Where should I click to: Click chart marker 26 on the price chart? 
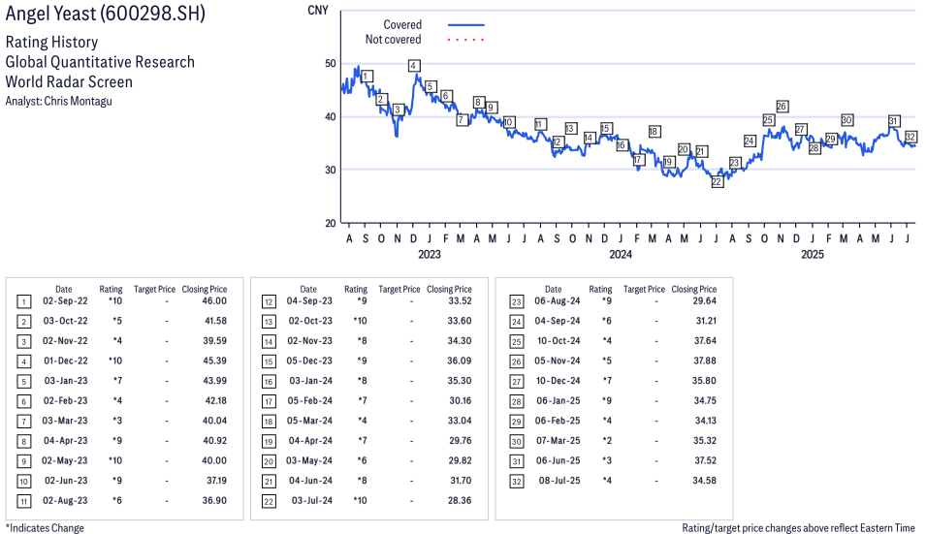782,107
